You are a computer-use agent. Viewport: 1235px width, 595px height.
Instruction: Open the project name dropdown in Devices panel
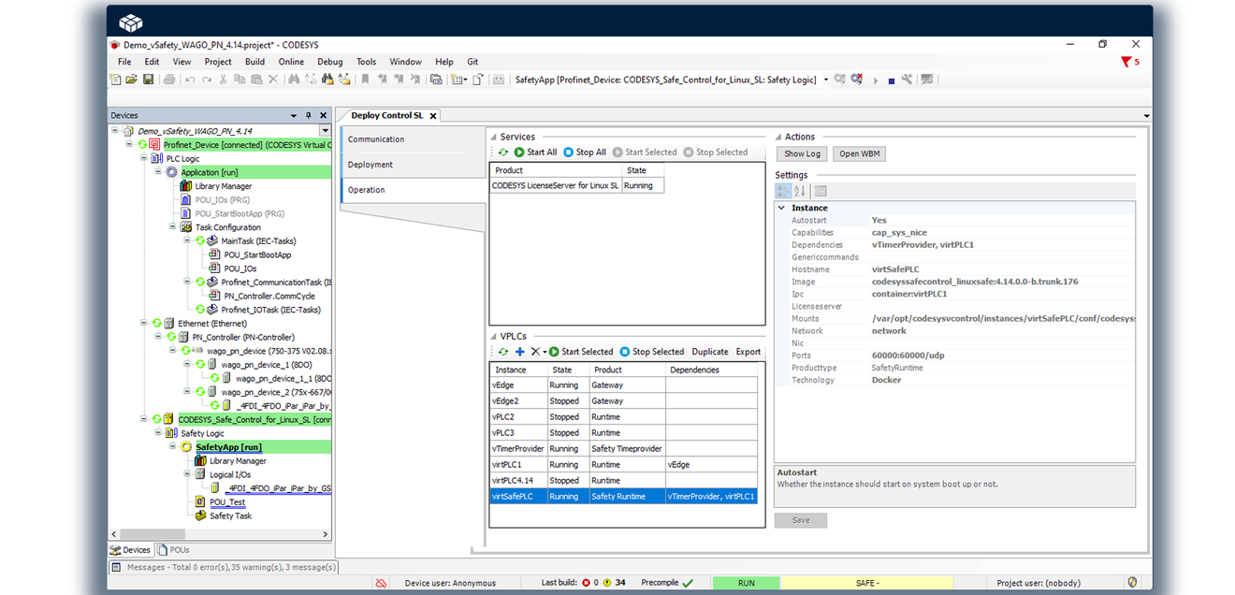[325, 131]
